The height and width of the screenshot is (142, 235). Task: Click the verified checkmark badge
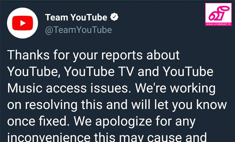[114, 17]
